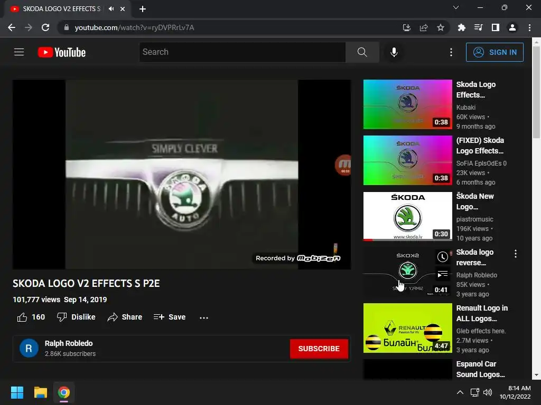This screenshot has width=541, height=405.
Task: Click the SIGN IN button
Action: click(495, 52)
